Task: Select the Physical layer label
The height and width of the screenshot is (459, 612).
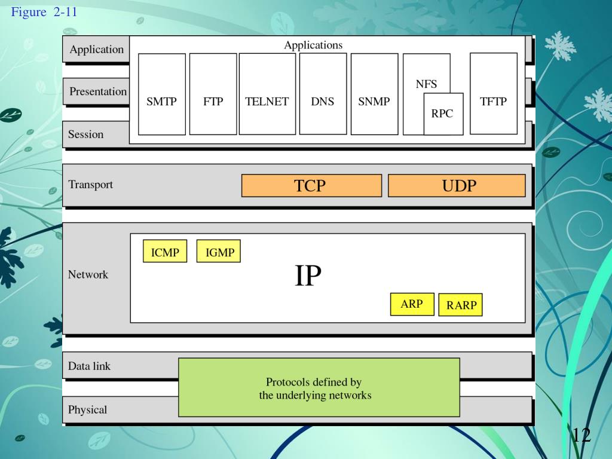Action: [87, 410]
